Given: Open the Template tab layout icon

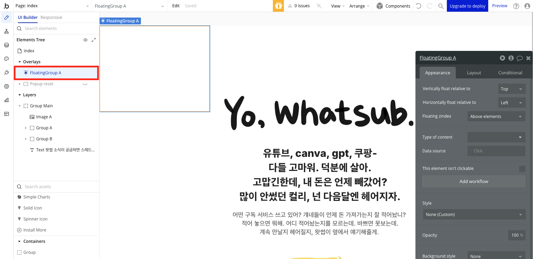Looking at the screenshot, I should [x=7, y=114].
